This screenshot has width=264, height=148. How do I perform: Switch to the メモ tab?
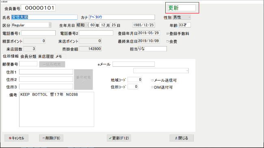[x=59, y=57]
